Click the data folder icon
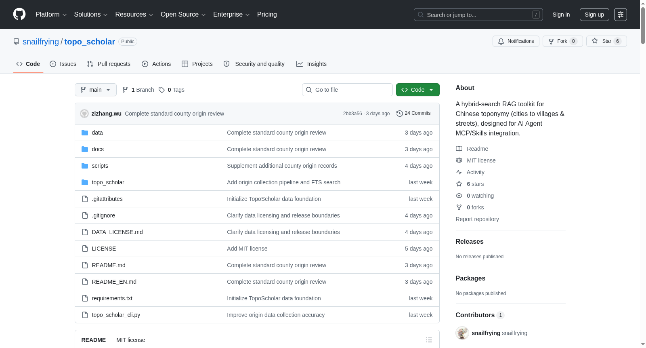 [85, 133]
